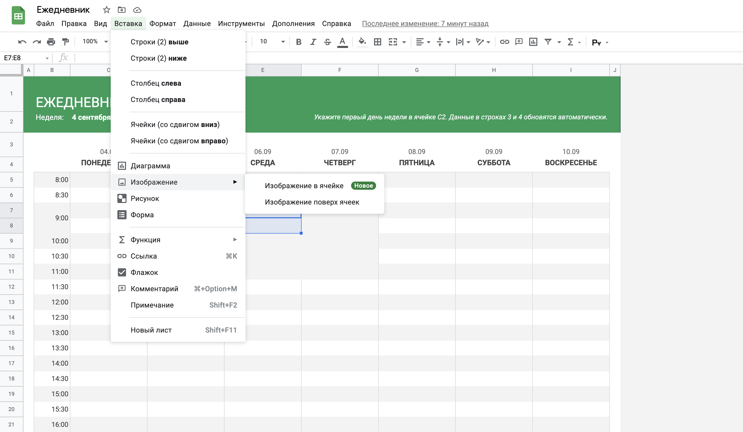The width and height of the screenshot is (743, 432).
Task: Open the Формат menu
Action: pyautogui.click(x=163, y=23)
